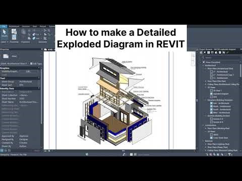Collapse the Identity Data section
The width and height of the screenshot is (242, 181).
click(x=39, y=88)
